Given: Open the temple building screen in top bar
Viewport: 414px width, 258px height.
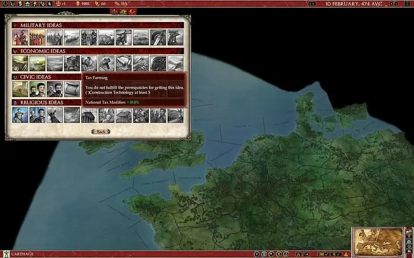Looking at the screenshot, I should (x=27, y=4).
